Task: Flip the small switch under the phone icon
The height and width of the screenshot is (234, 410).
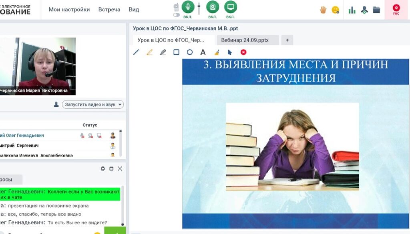Action: pyautogui.click(x=177, y=15)
